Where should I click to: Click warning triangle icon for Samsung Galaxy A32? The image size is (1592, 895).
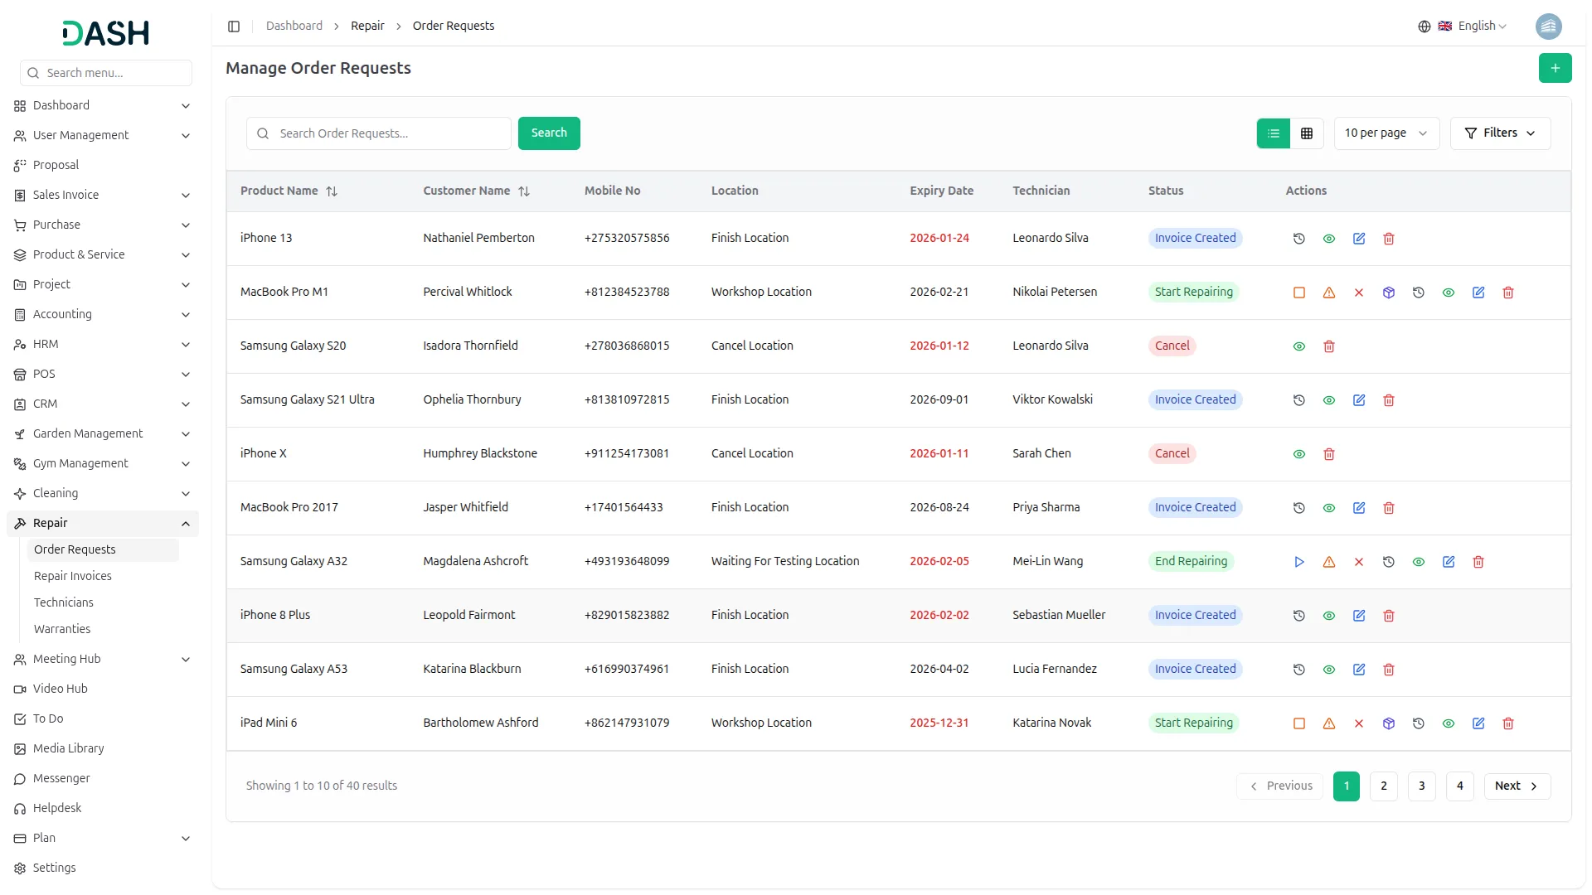tap(1329, 562)
